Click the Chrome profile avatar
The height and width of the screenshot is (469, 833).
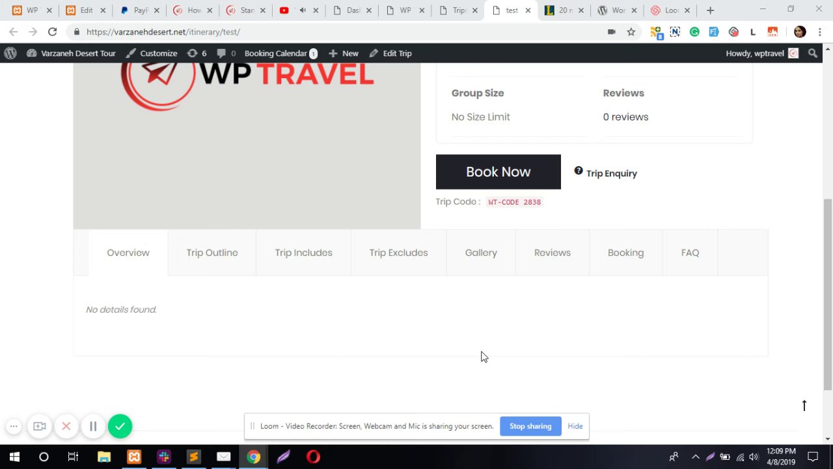[800, 31]
